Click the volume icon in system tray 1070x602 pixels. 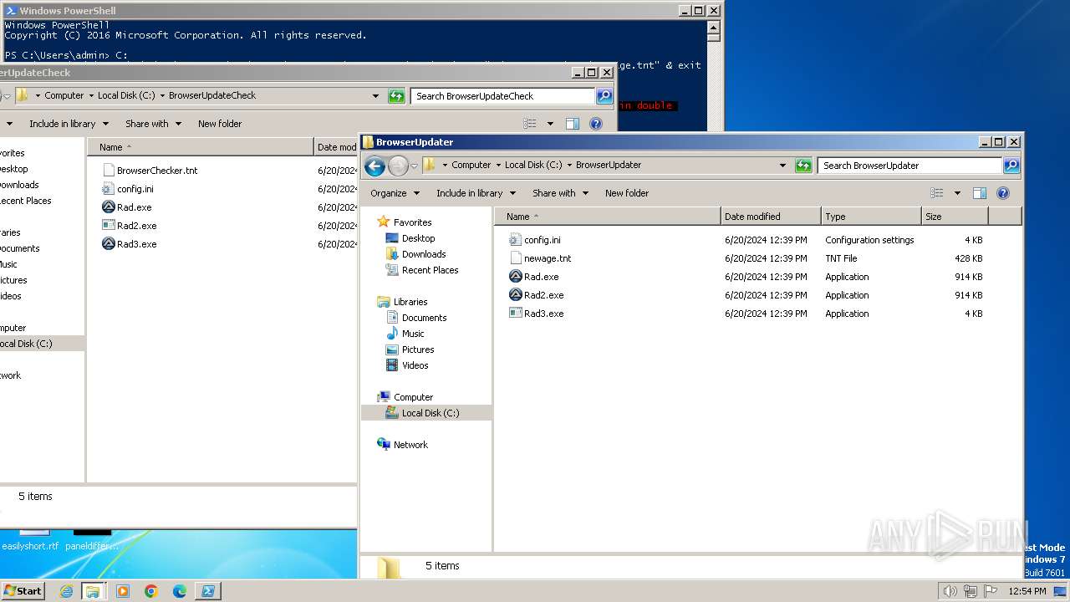point(950,591)
